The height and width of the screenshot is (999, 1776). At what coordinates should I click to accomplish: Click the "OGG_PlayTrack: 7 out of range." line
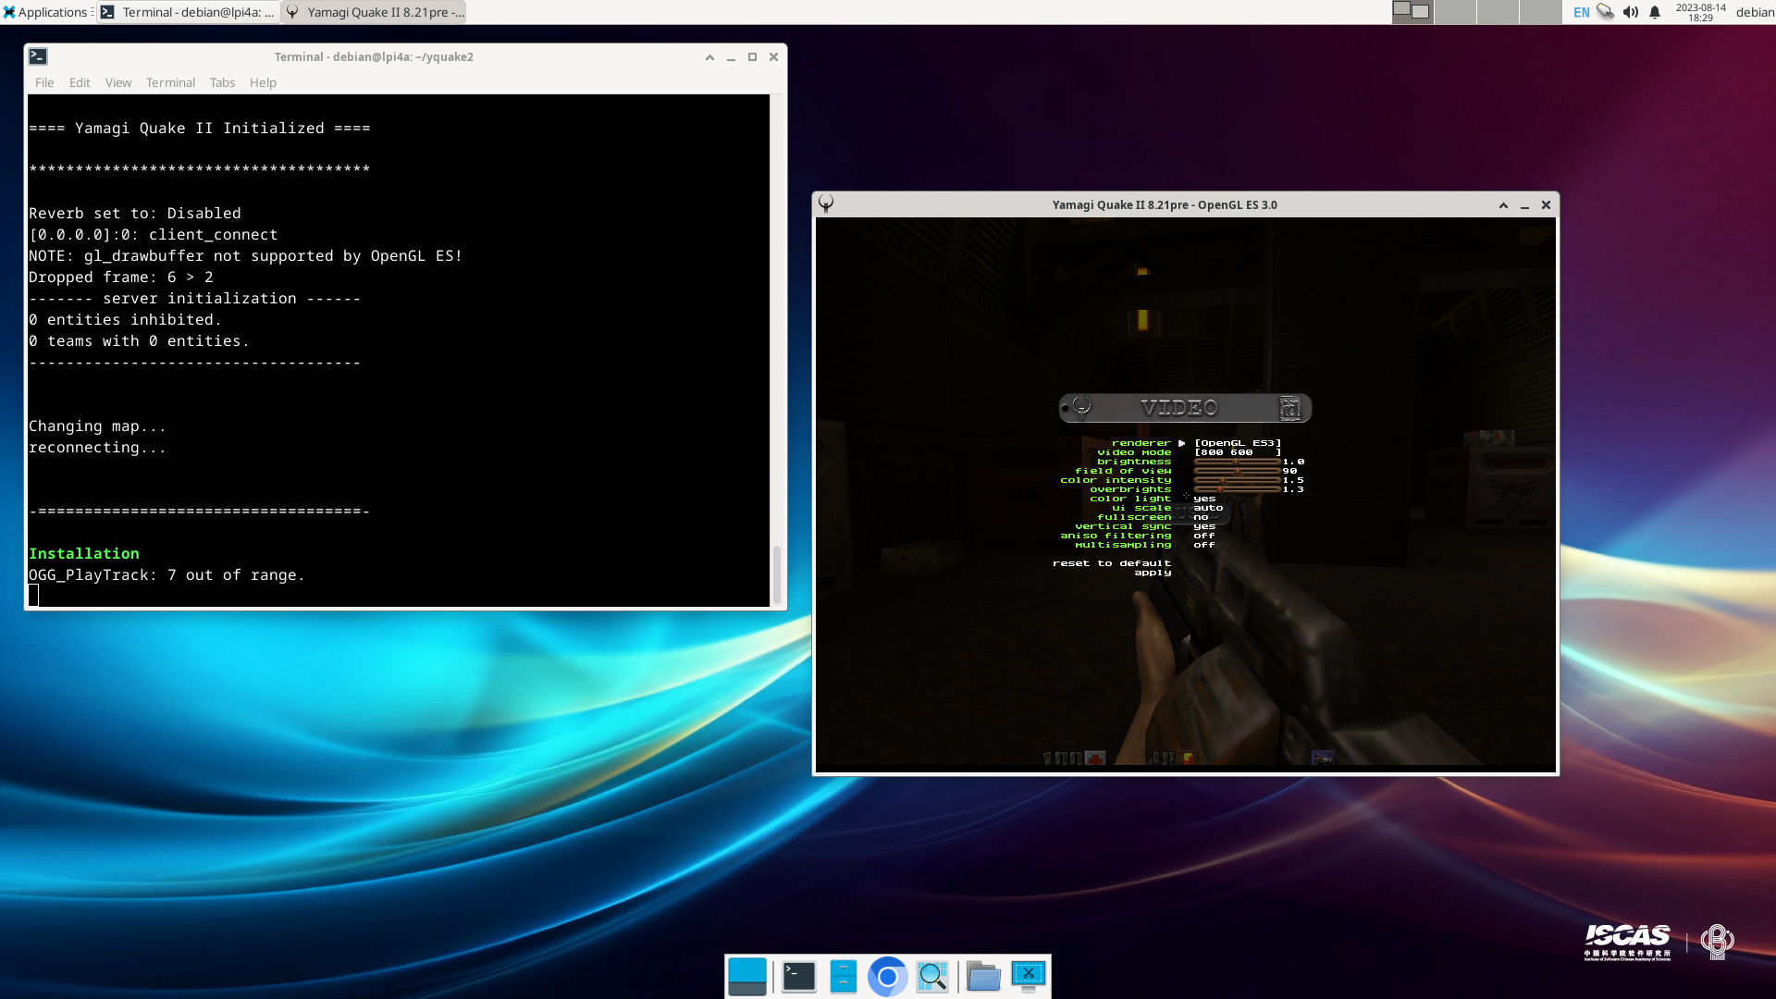coord(166,574)
